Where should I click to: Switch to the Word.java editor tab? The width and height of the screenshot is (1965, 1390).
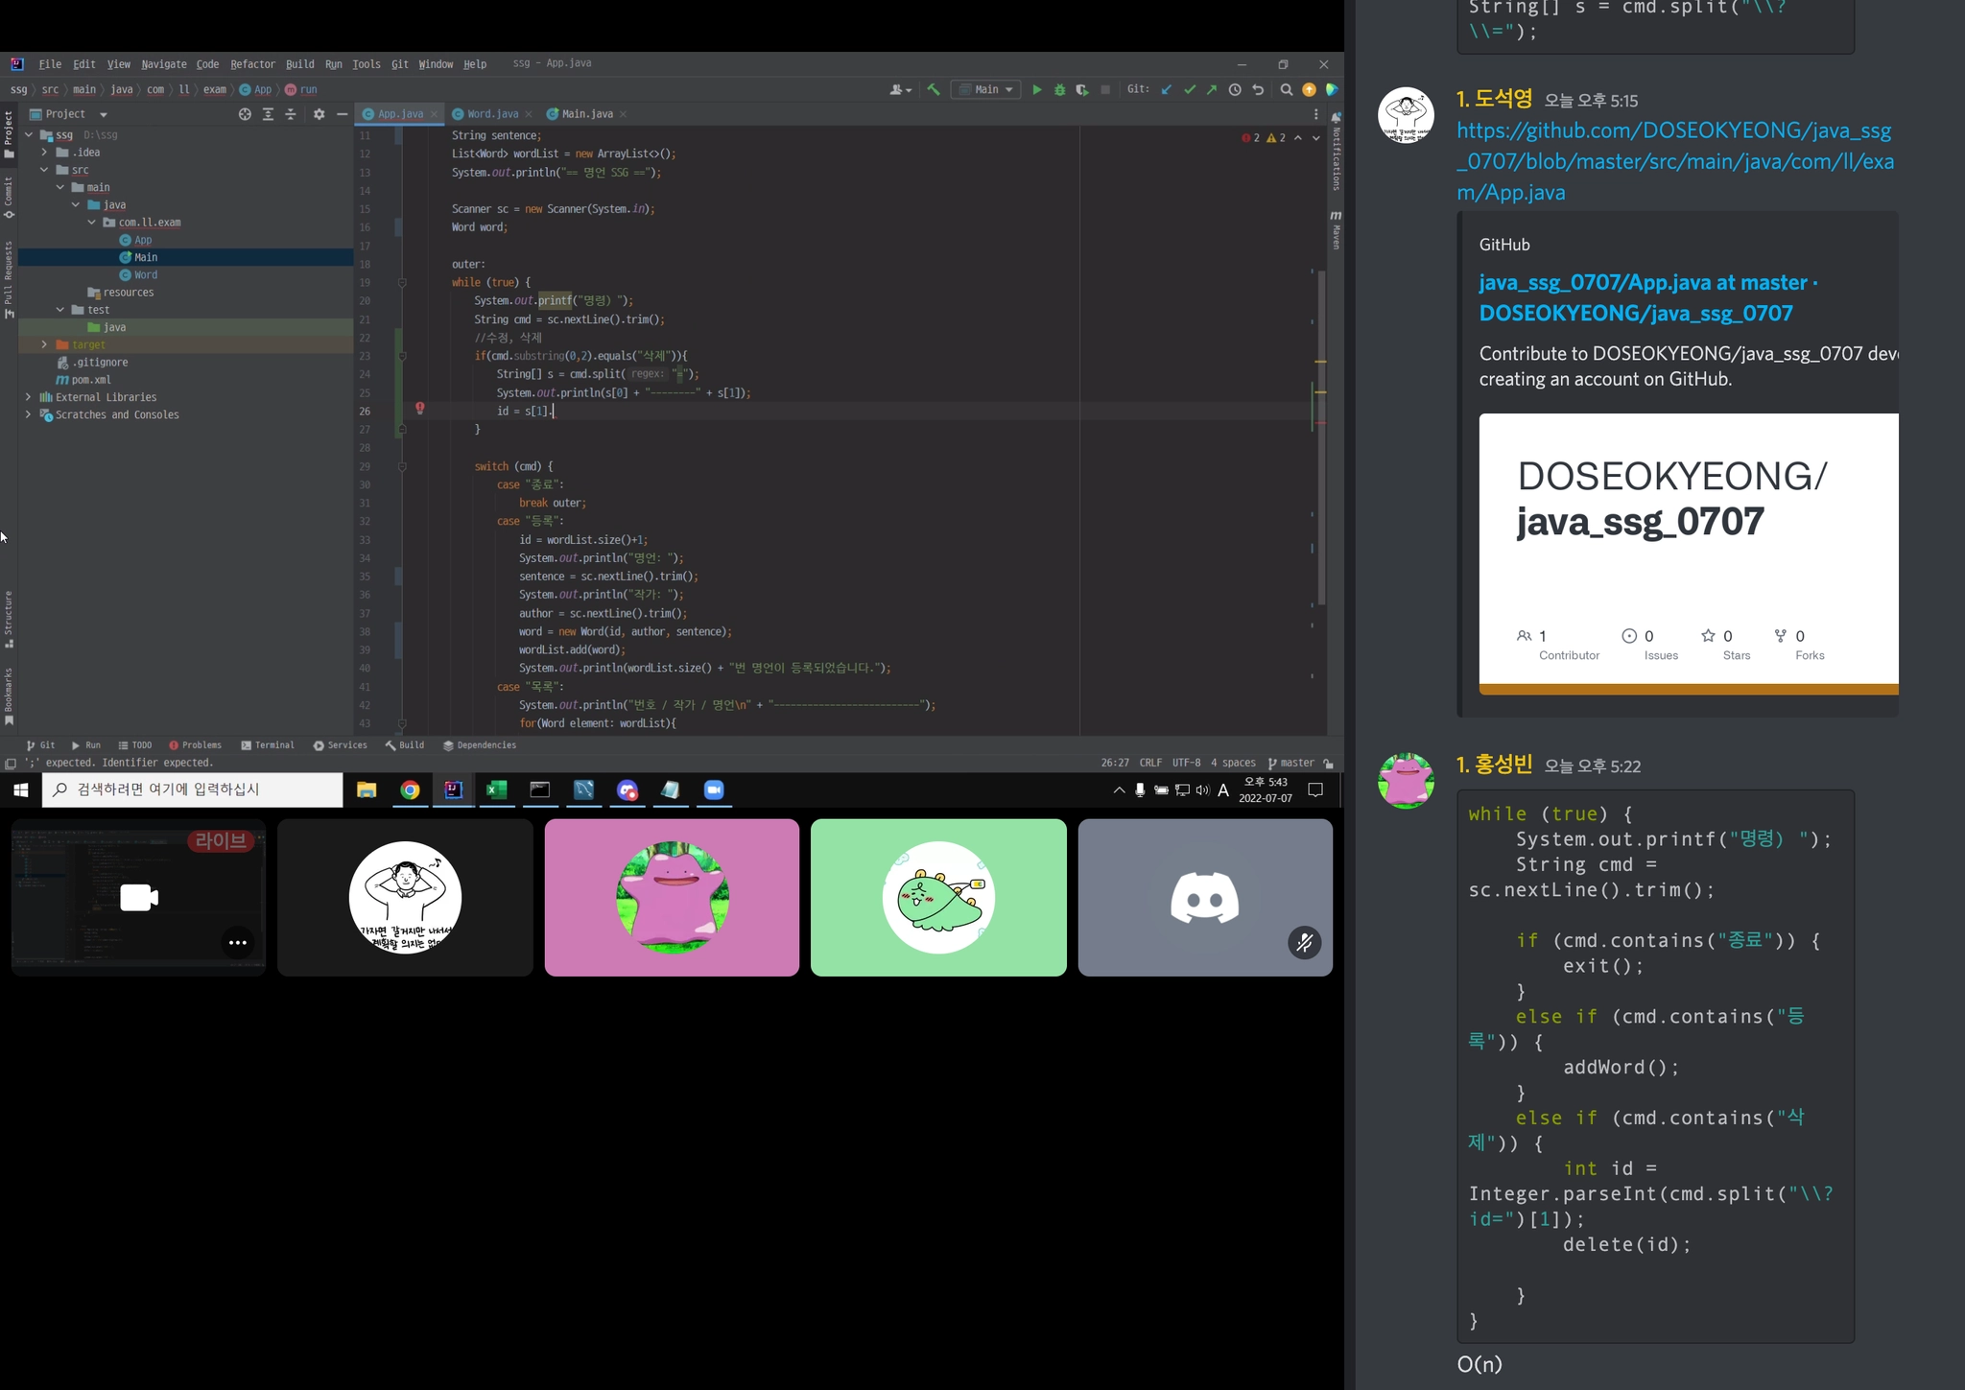[x=492, y=114]
